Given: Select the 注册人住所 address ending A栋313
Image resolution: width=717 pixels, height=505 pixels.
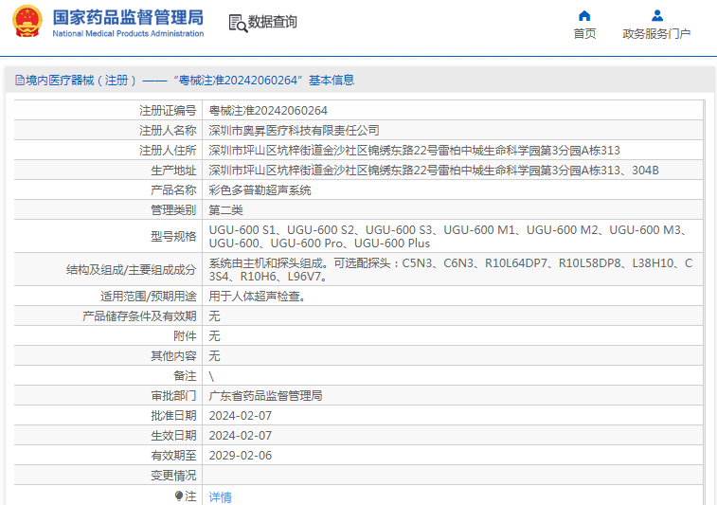Looking at the screenshot, I should [414, 151].
